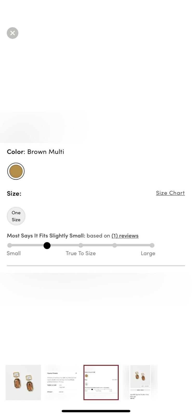Viewport: 192px width, 416px height.
Task: Show the Product Details thumbnail
Action: pos(62,382)
